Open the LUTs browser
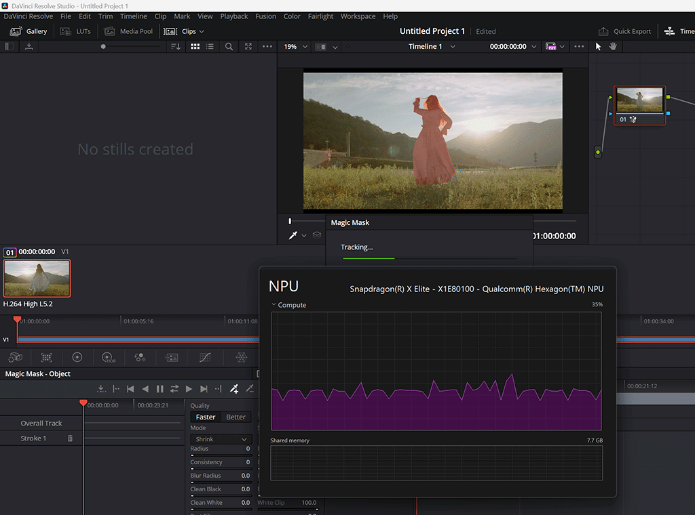 click(75, 31)
